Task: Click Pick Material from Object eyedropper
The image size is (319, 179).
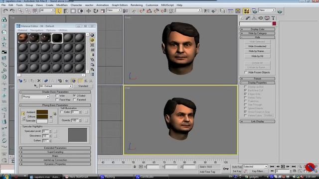Action: pyautogui.click(x=36, y=86)
